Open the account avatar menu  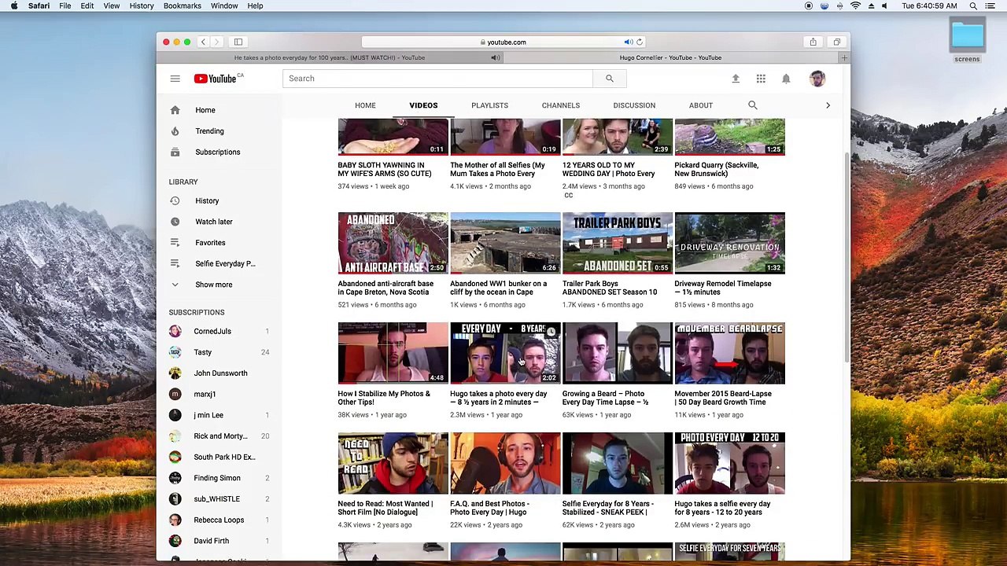point(817,79)
